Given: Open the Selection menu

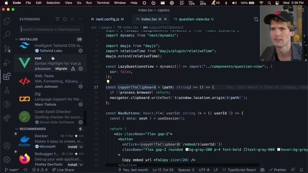Looking at the screenshot, I should click(53, 3).
